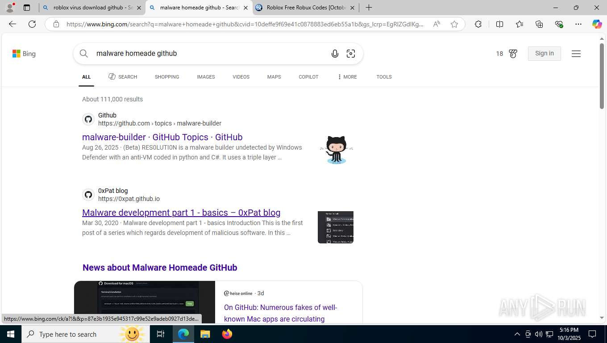Add this page to favorites star

[454, 24]
